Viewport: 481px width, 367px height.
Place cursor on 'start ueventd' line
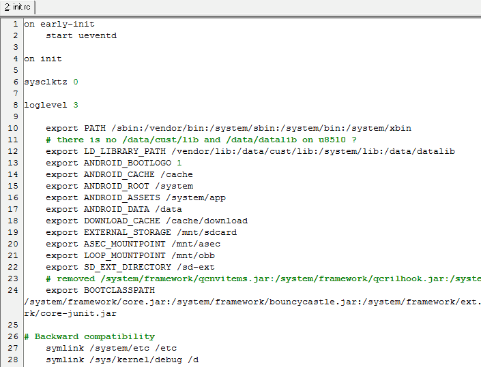click(x=81, y=35)
